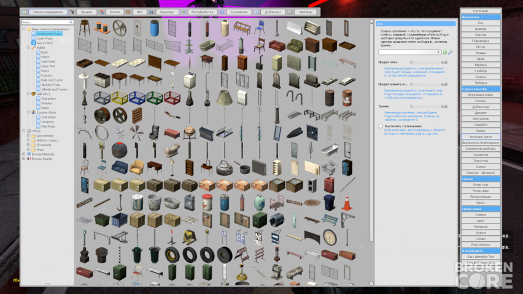Select the blue sofa prop
This screenshot has height=294, width=523.
pyautogui.click(x=120, y=167)
